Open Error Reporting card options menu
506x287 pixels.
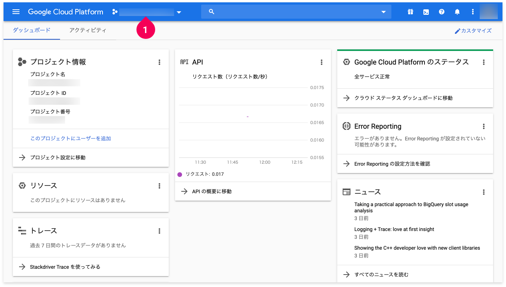484,126
